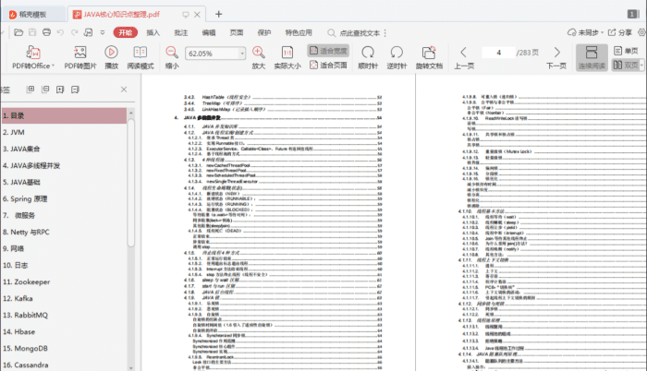
Task: Click the page number field showing 4
Action: click(x=498, y=53)
